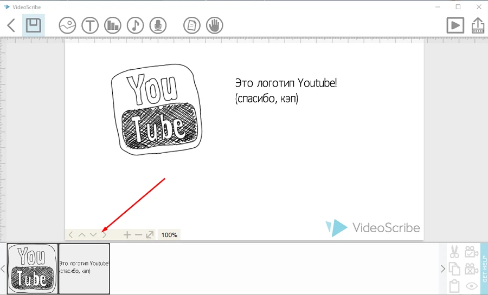Screen dimensions: 488x295
Task: Select the YouTube logo timeline thumbnail
Action: pos(33,268)
